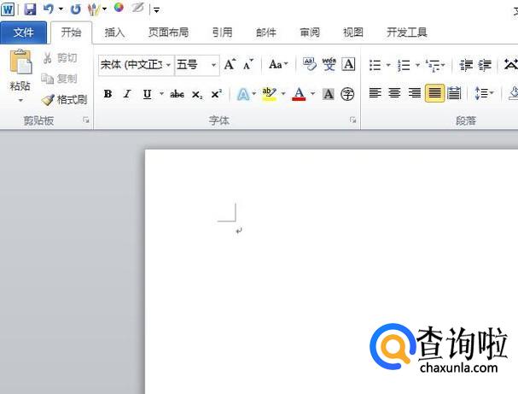This screenshot has width=518, height=394.
Task: Copy the selection with 复制
Action: [x=60, y=79]
